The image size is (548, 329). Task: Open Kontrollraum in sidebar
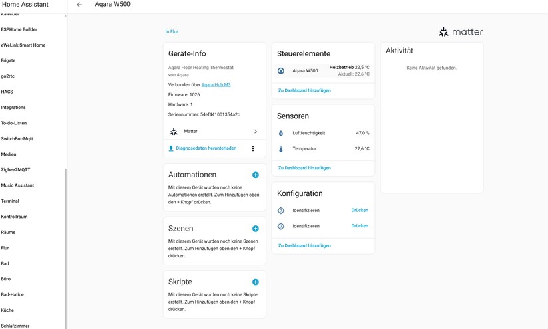click(14, 217)
